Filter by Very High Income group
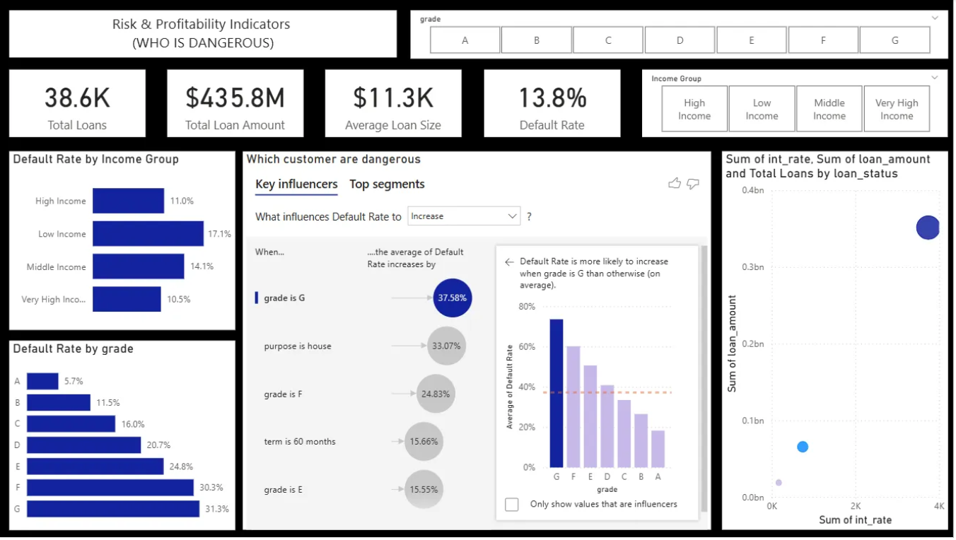This screenshot has height=540, width=956. 897,109
